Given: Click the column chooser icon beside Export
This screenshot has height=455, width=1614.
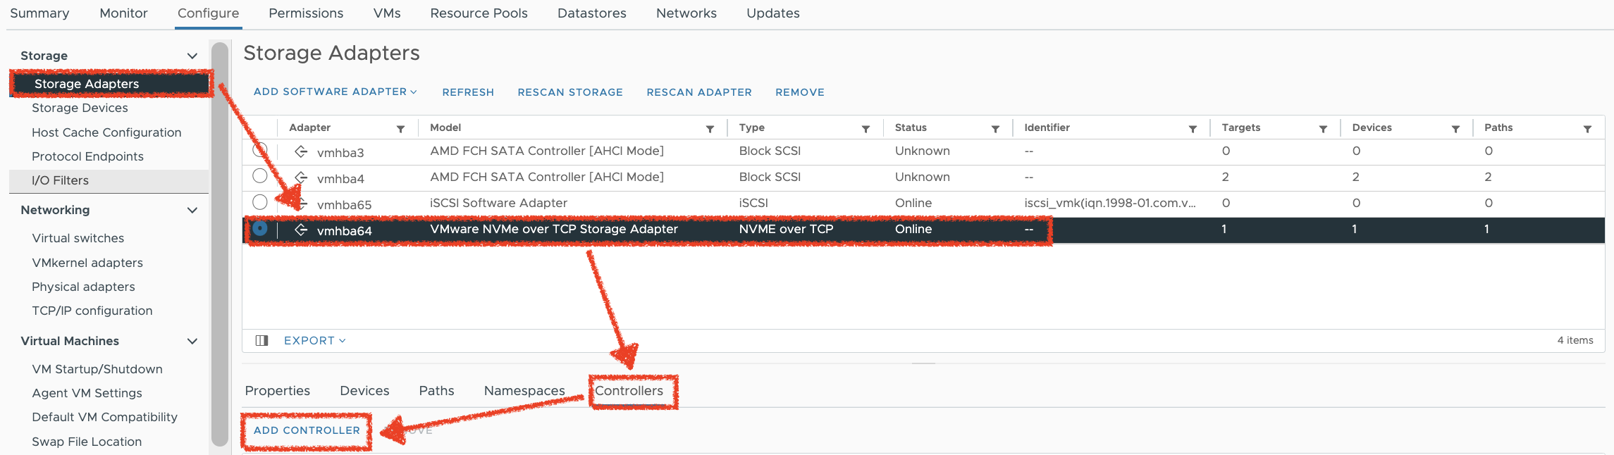Looking at the screenshot, I should pos(261,341).
